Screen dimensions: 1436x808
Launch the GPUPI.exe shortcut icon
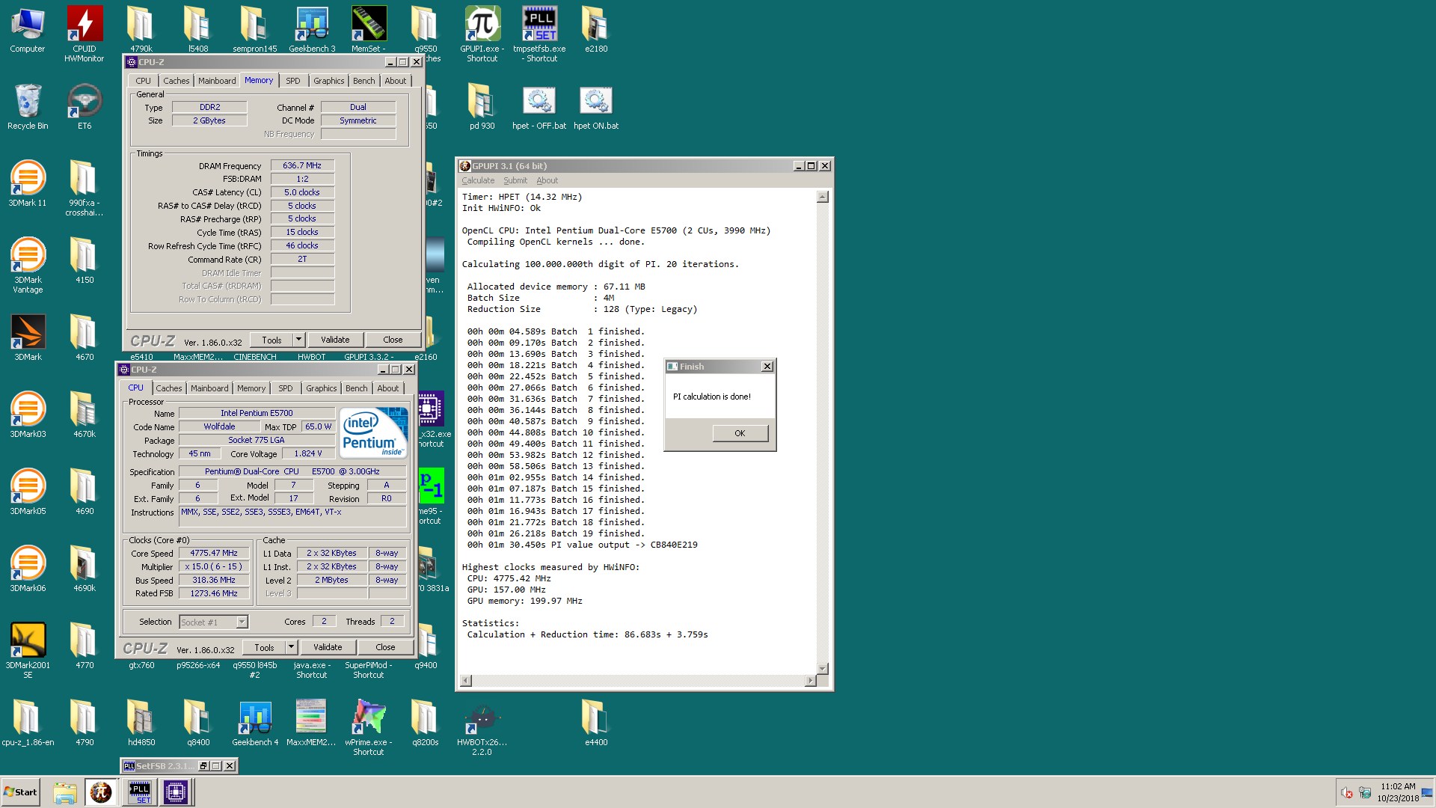coord(482,34)
